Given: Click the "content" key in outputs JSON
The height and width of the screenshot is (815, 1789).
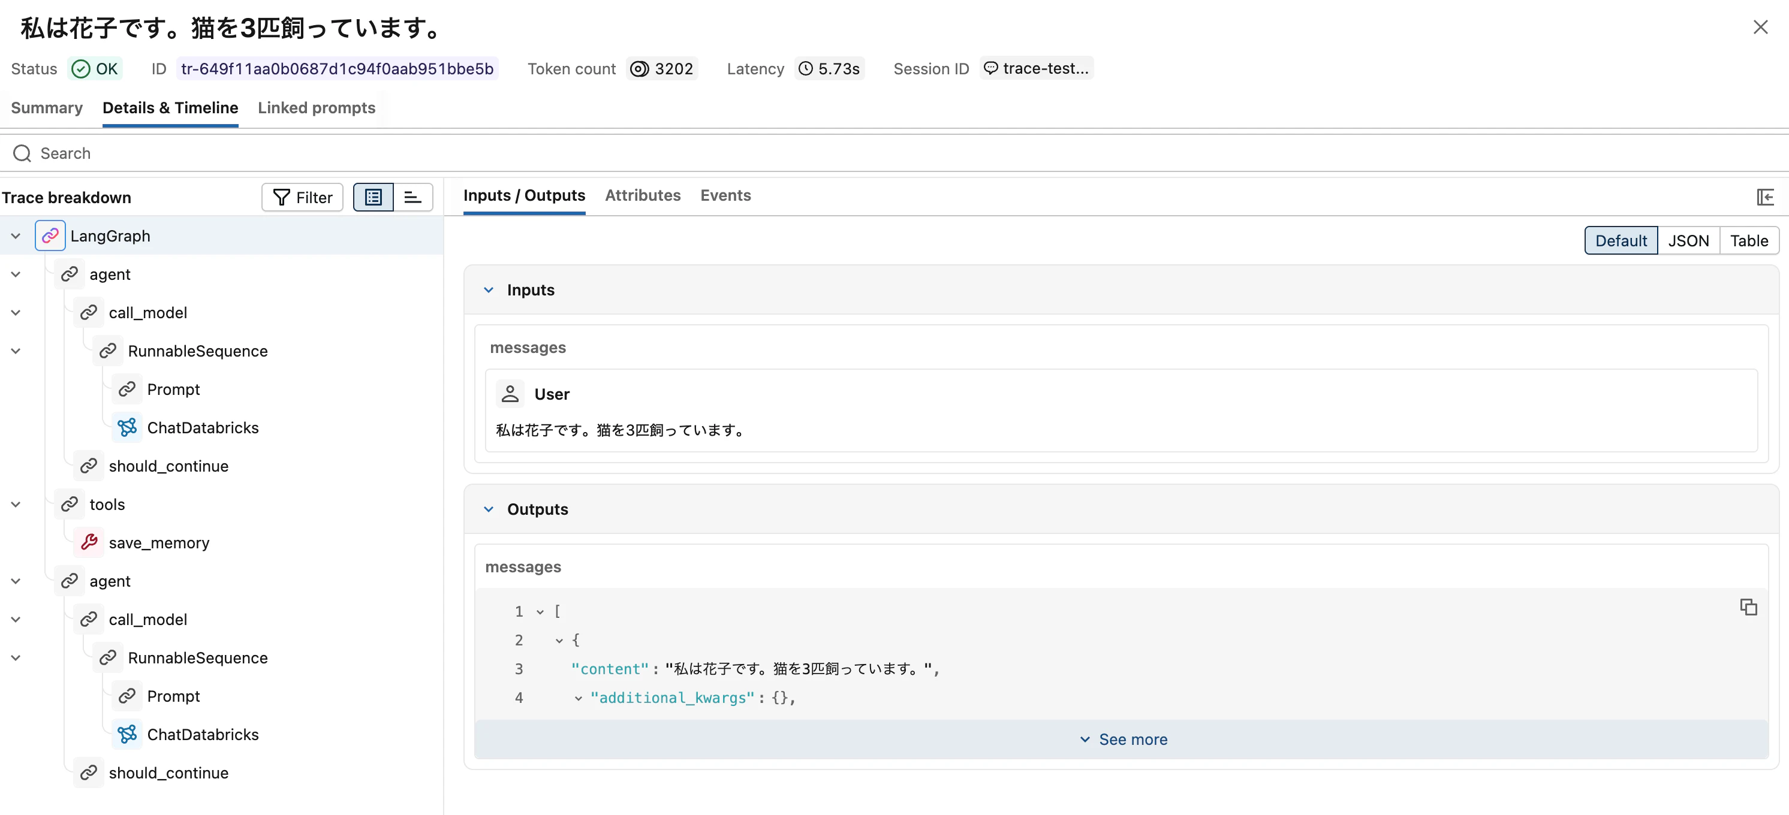Looking at the screenshot, I should [609, 669].
